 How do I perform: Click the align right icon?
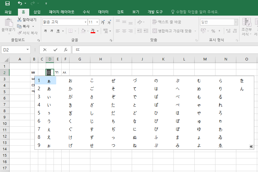[131, 31]
